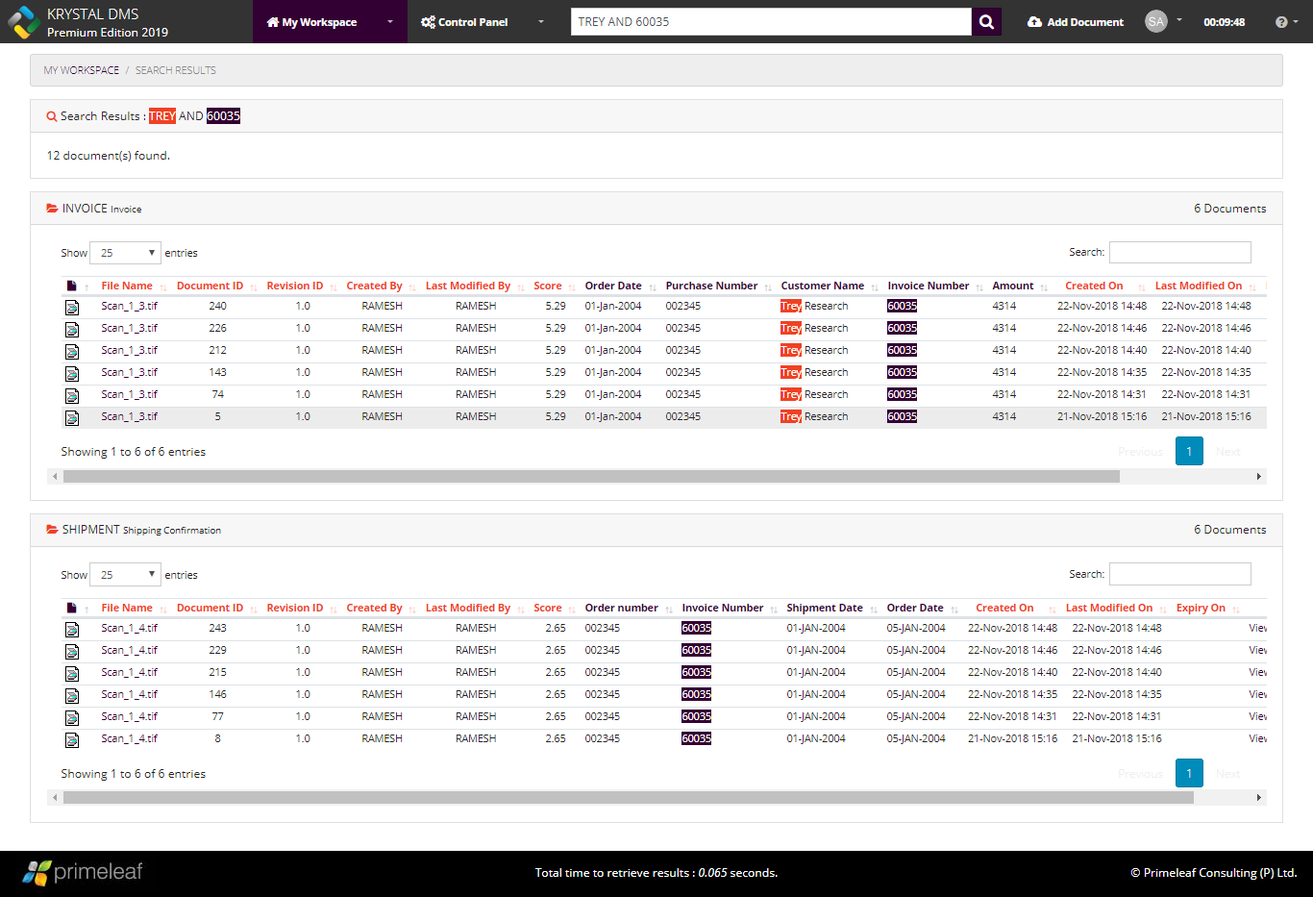The width and height of the screenshot is (1313, 897).
Task: Expand the help dropdown arrow
Action: coord(1296,22)
